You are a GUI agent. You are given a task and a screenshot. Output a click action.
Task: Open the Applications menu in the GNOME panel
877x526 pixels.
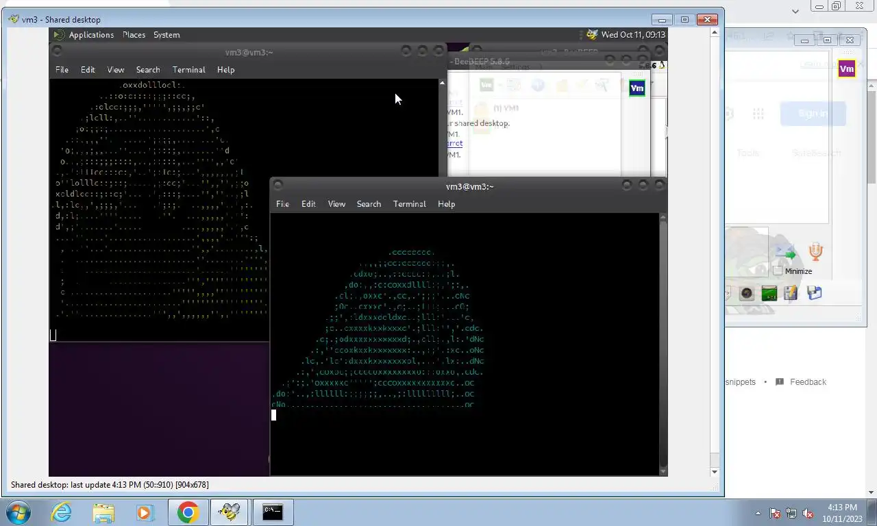pyautogui.click(x=91, y=35)
